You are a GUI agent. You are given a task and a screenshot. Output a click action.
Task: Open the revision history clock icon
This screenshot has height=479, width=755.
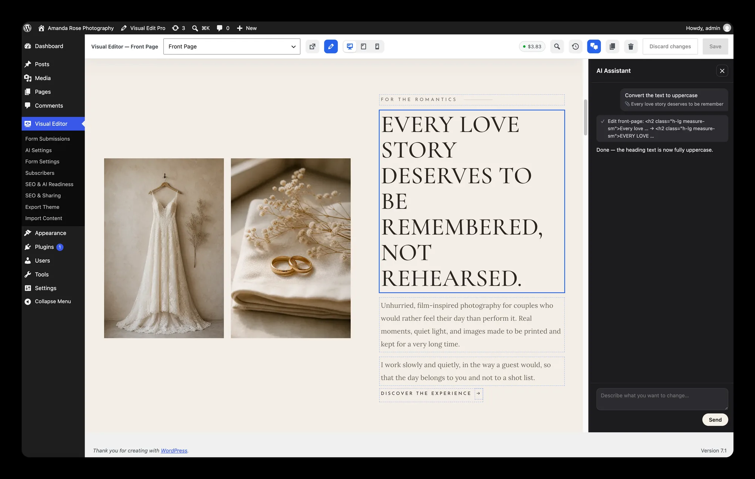pos(575,46)
